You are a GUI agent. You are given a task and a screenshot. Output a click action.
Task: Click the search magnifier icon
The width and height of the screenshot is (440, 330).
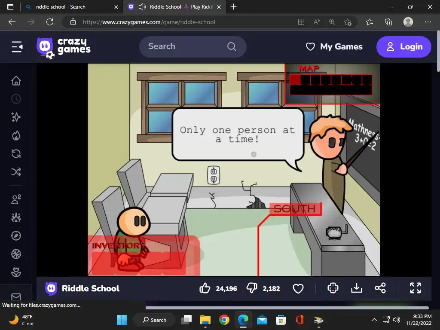(x=232, y=46)
